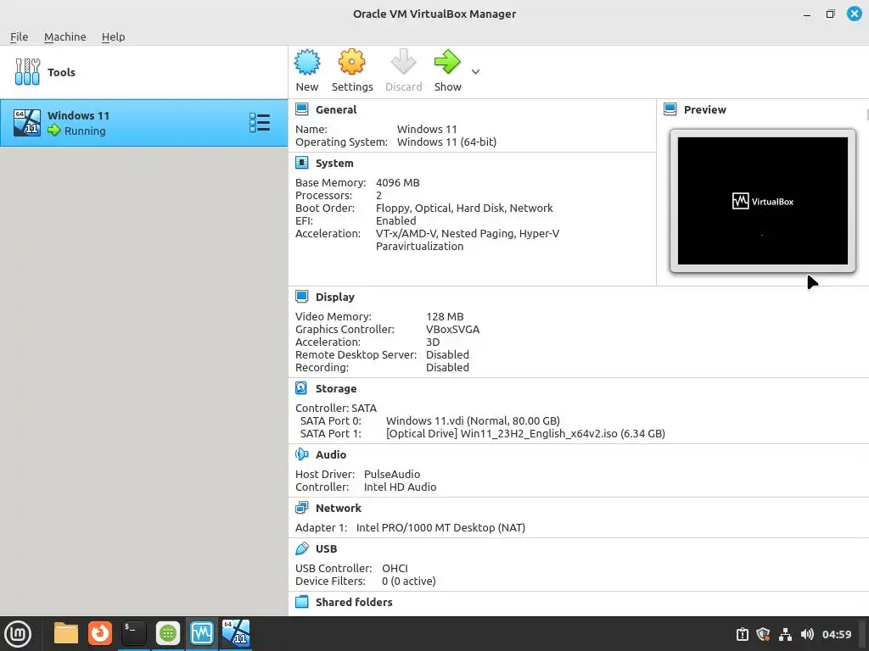Screen dimensions: 869x651
Task: Open the network connection tray icon
Action: tap(785, 634)
